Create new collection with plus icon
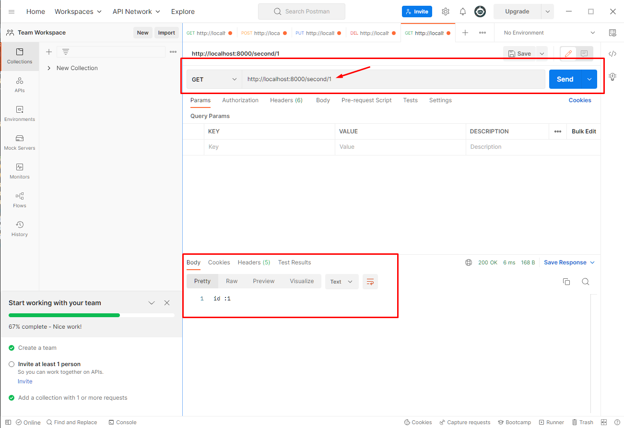Image resolution: width=624 pixels, height=428 pixels. [48, 52]
